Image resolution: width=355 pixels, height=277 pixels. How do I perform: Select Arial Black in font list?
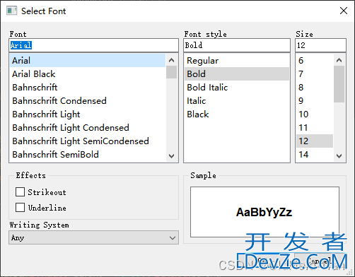[x=88, y=74]
